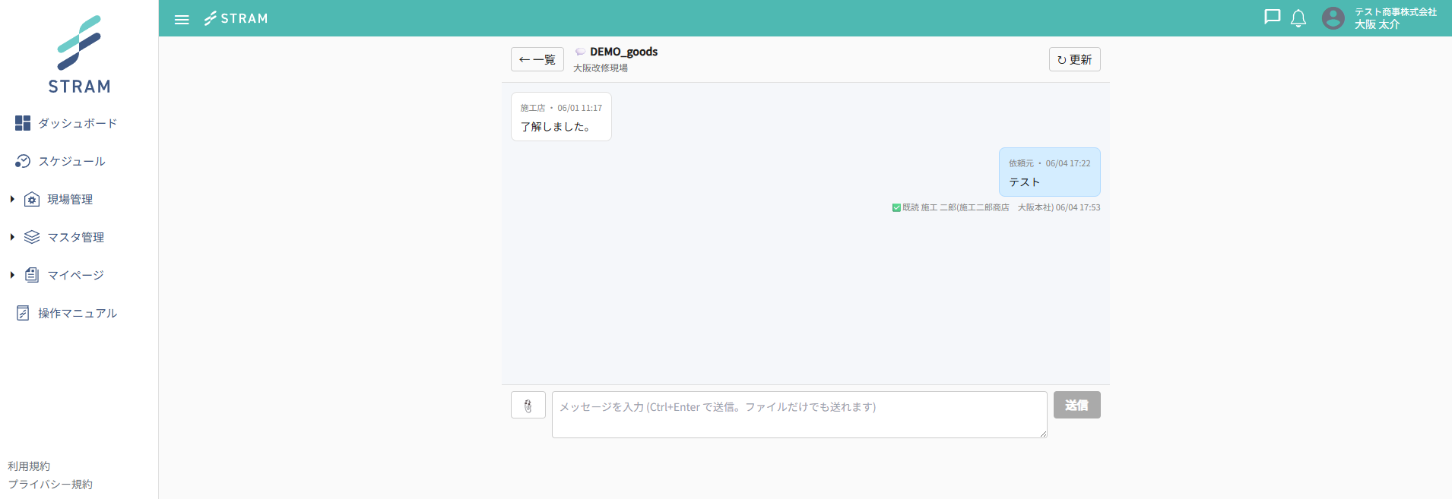This screenshot has width=1452, height=499.
Task: Go back with the ←一覧 button
Action: 537,59
